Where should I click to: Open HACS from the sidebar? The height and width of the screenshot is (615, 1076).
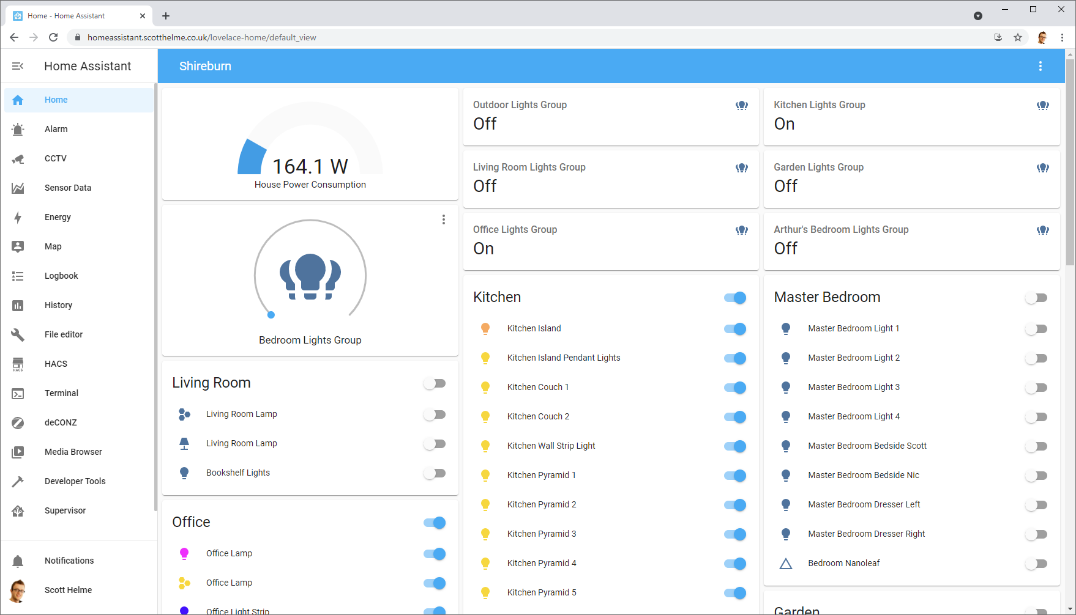click(56, 364)
